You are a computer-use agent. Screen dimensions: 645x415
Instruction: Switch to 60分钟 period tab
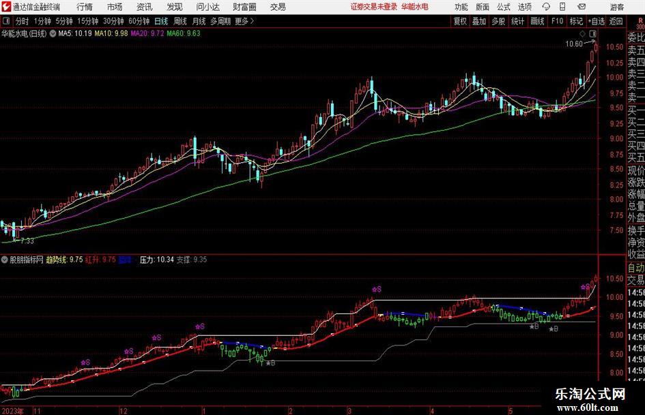139,21
